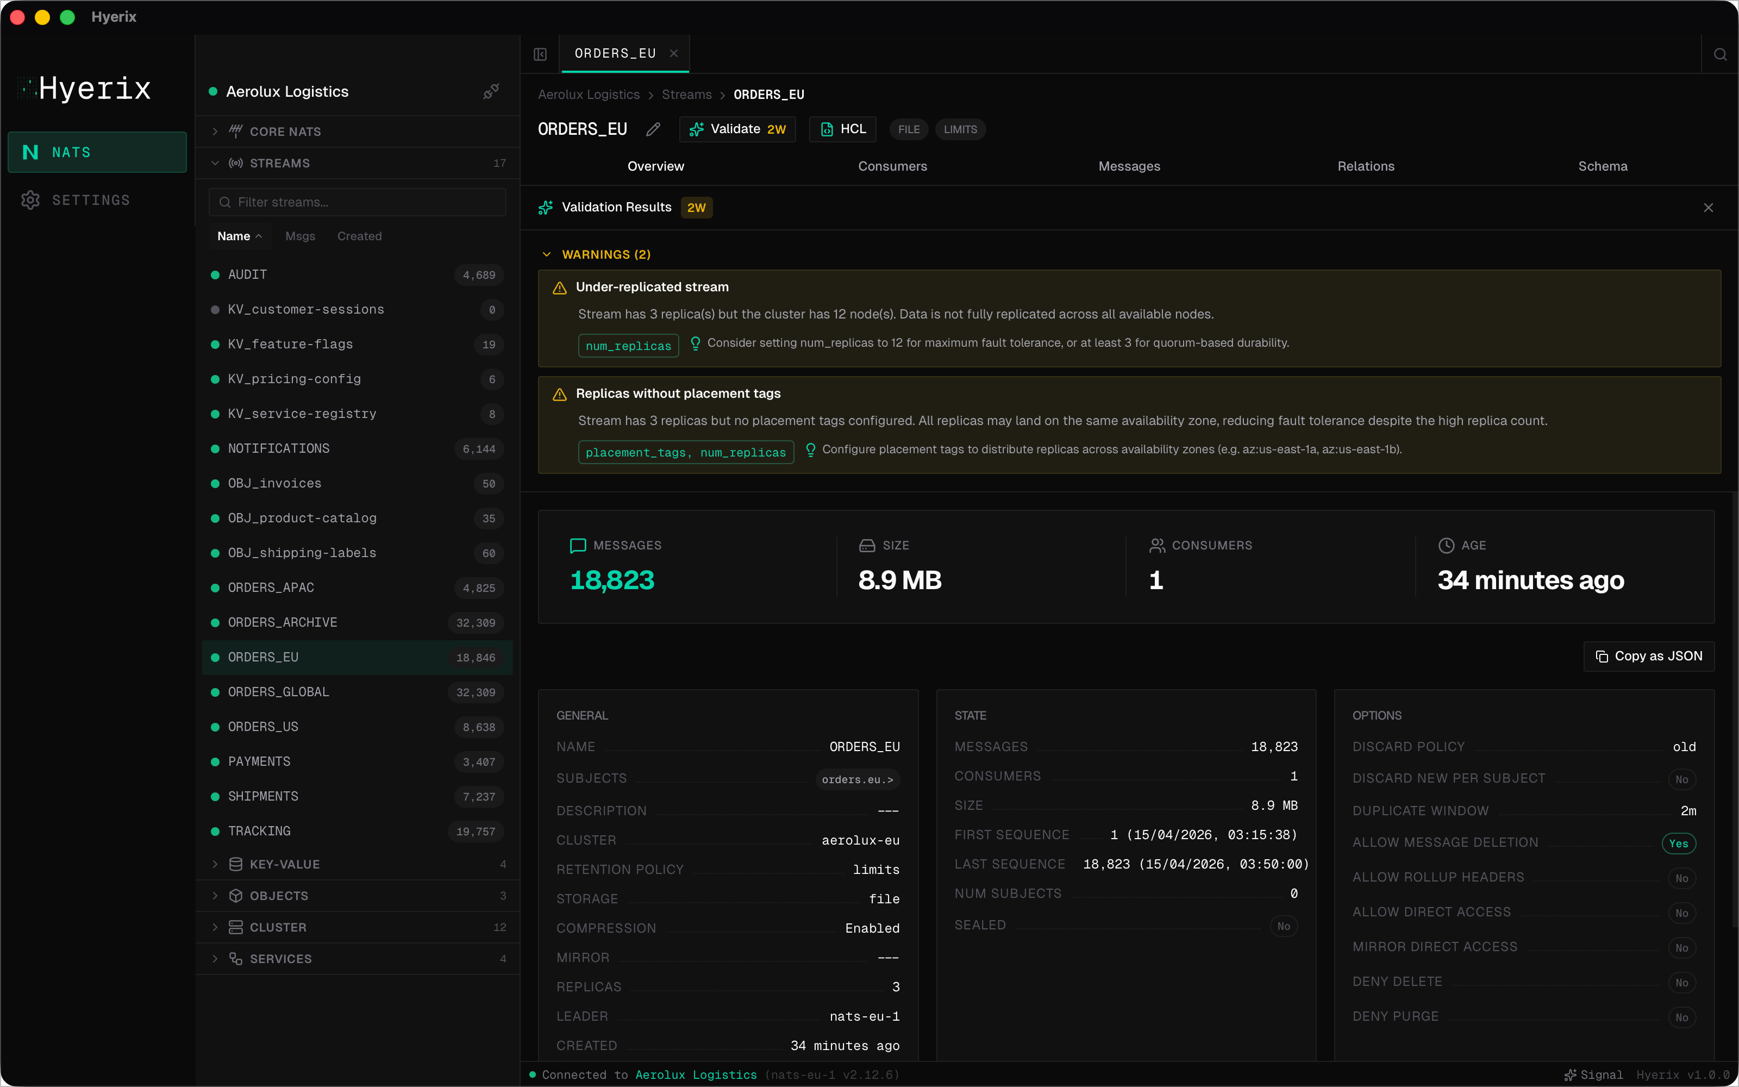Click Copy as JSON button

click(x=1648, y=657)
